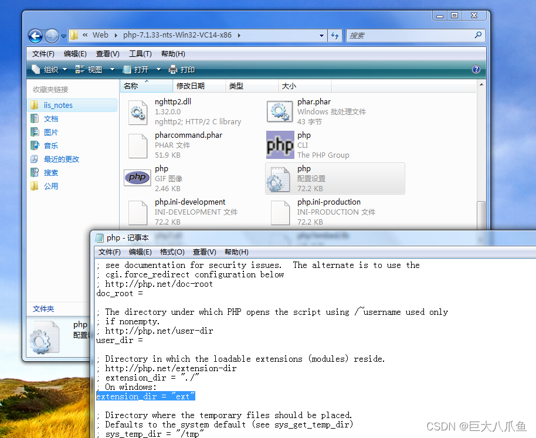The height and width of the screenshot is (438, 536).
Task: Click the 视图 views toolbar button
Action: click(x=89, y=70)
